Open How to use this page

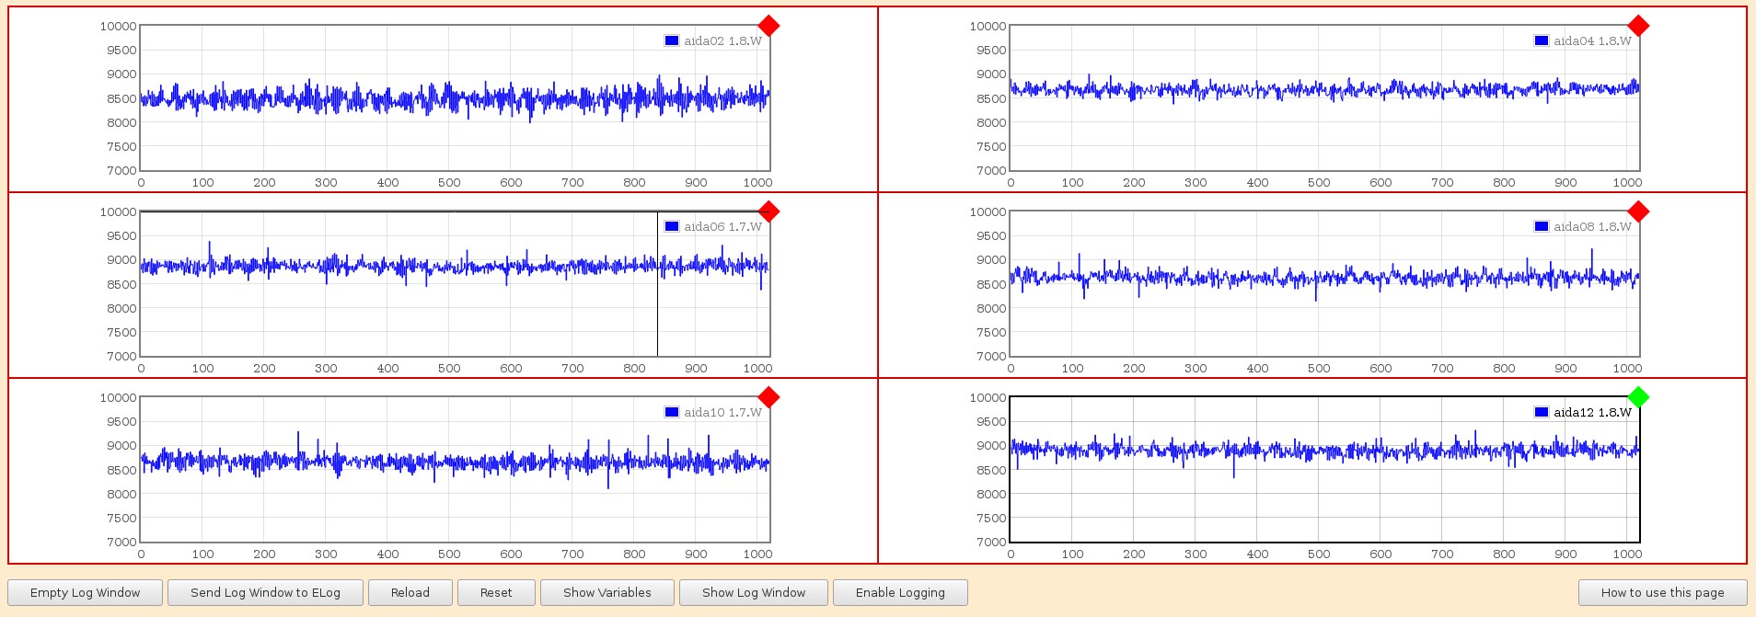(1663, 592)
